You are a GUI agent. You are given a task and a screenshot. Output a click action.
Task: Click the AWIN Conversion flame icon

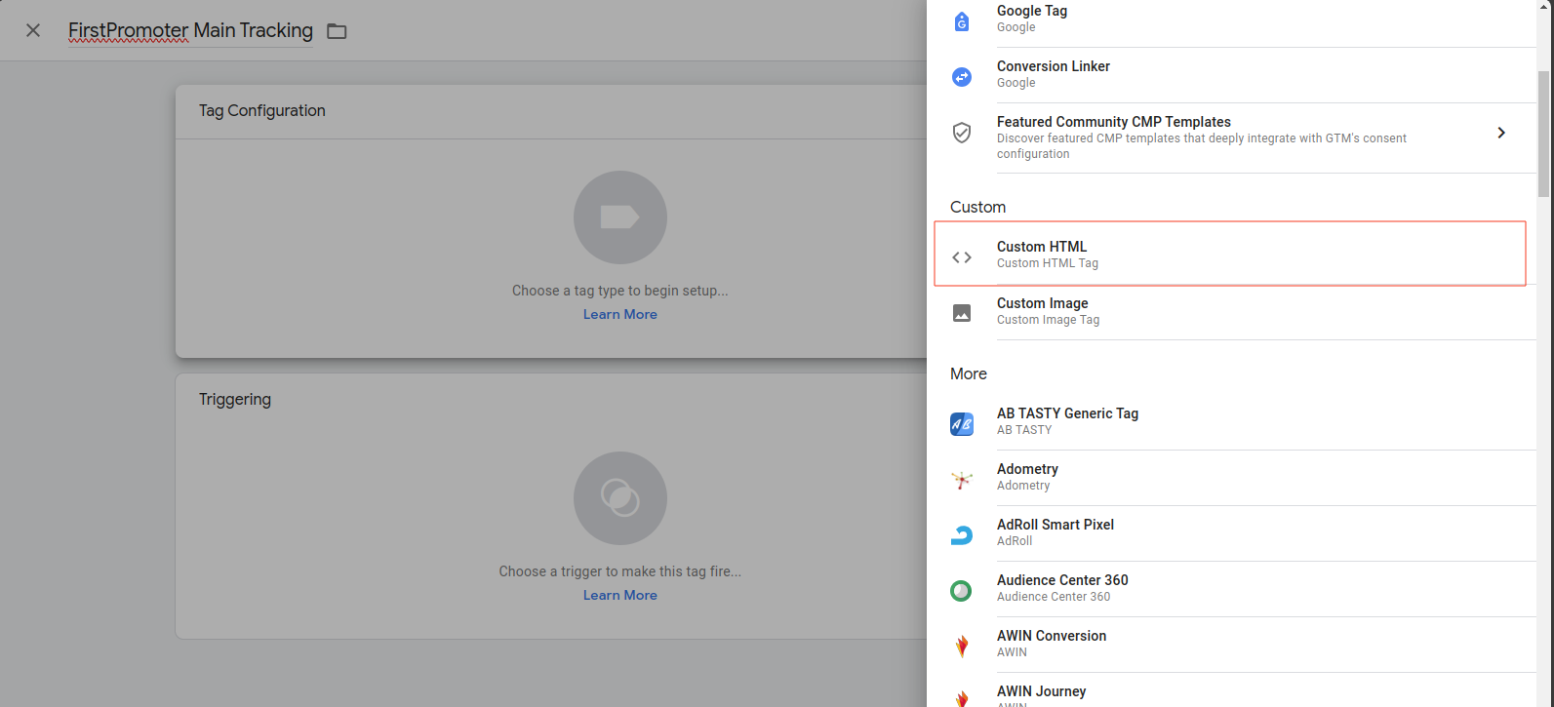pyautogui.click(x=962, y=647)
